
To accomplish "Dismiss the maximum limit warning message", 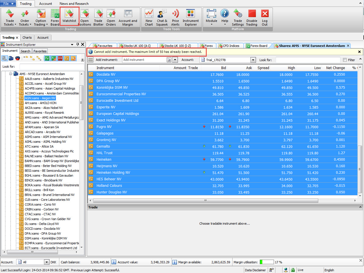I will 359,52.
